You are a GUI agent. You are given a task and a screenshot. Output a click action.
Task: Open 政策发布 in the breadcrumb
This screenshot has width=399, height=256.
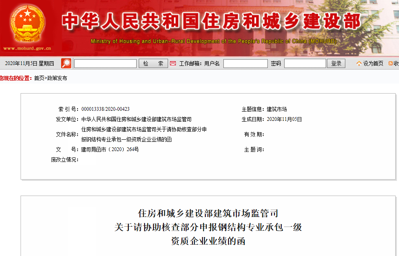pyautogui.click(x=57, y=78)
